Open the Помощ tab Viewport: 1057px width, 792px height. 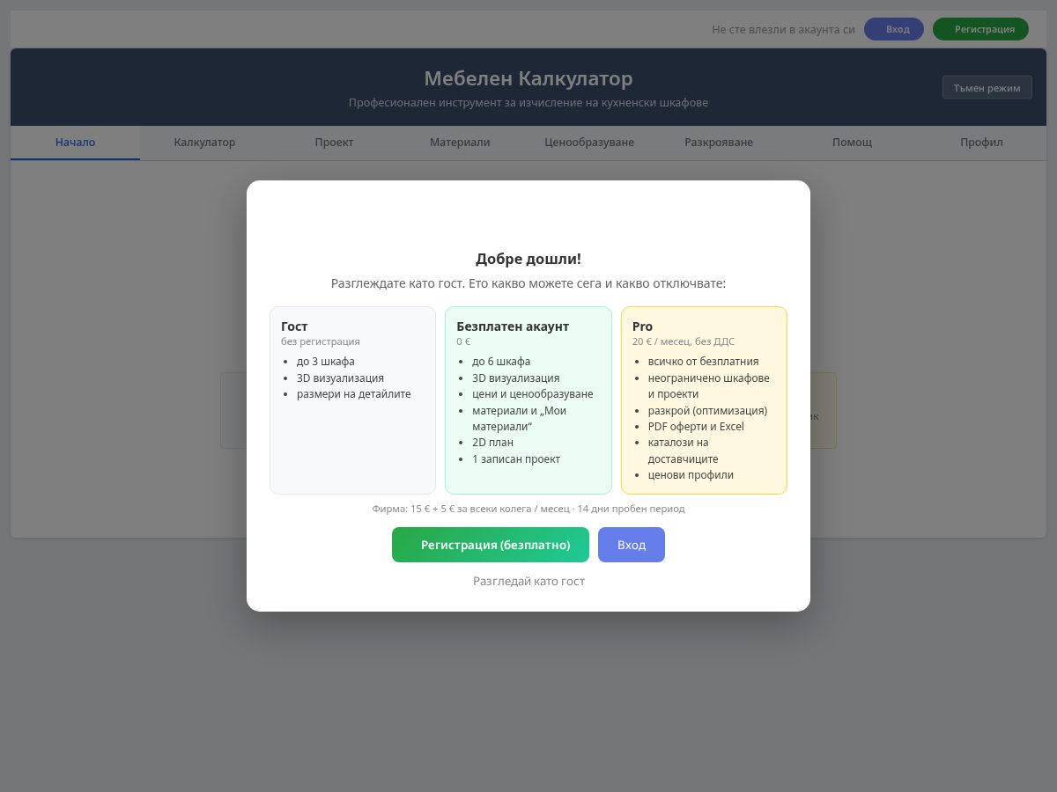click(x=852, y=143)
